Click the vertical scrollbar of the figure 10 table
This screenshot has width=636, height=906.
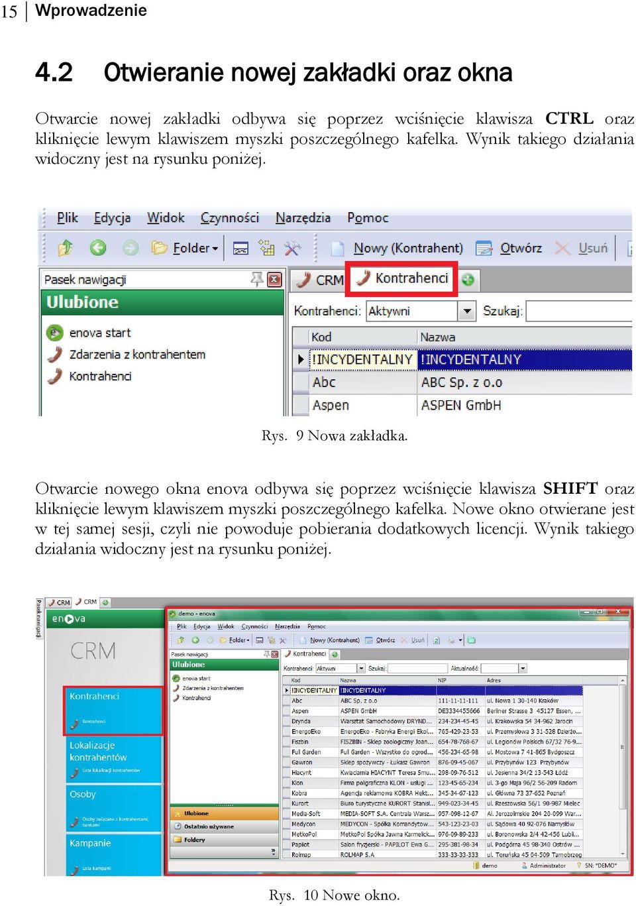[622, 767]
